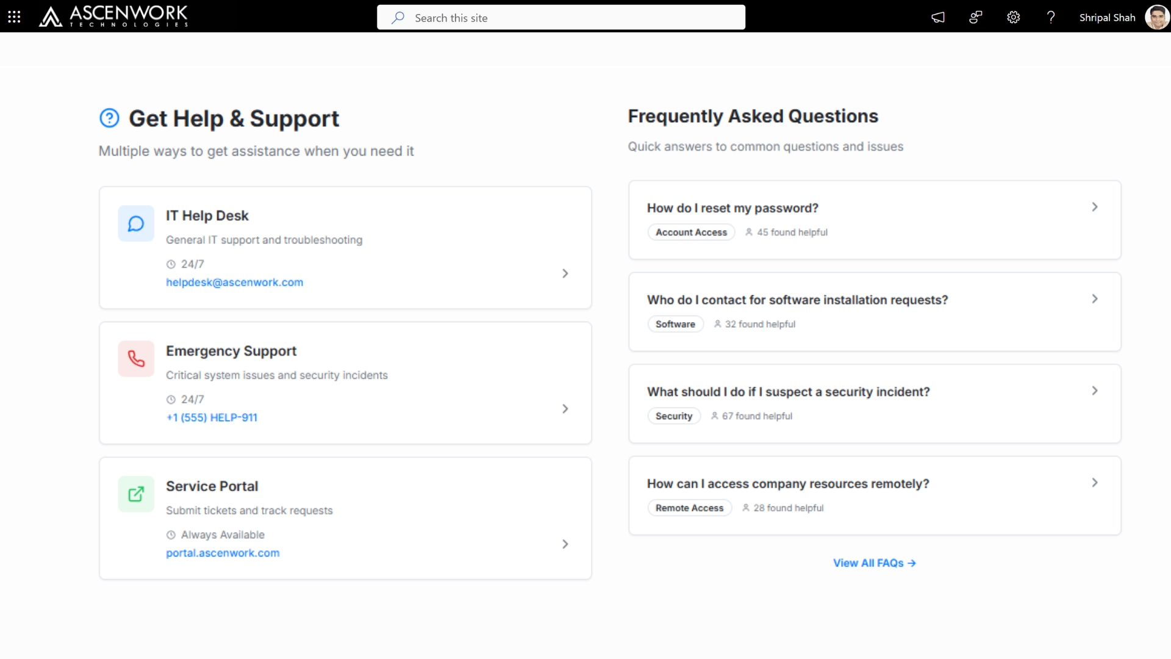Click the Emergency Support phone icon
Viewport: 1171px width, 659px height.
136,359
